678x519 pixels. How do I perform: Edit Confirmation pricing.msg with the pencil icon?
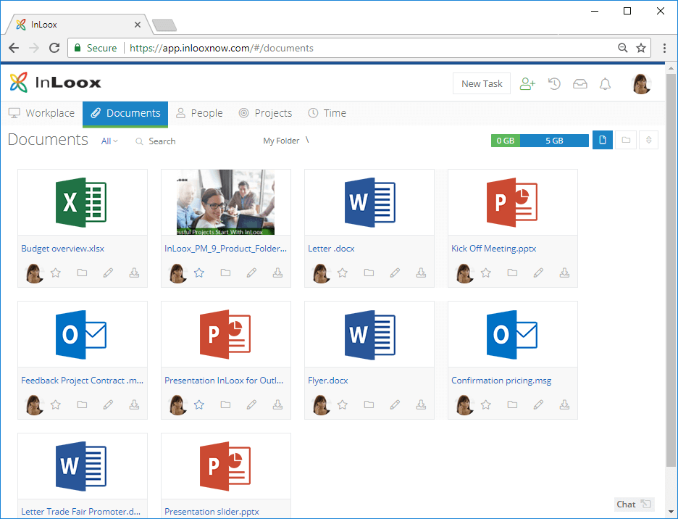click(x=538, y=404)
